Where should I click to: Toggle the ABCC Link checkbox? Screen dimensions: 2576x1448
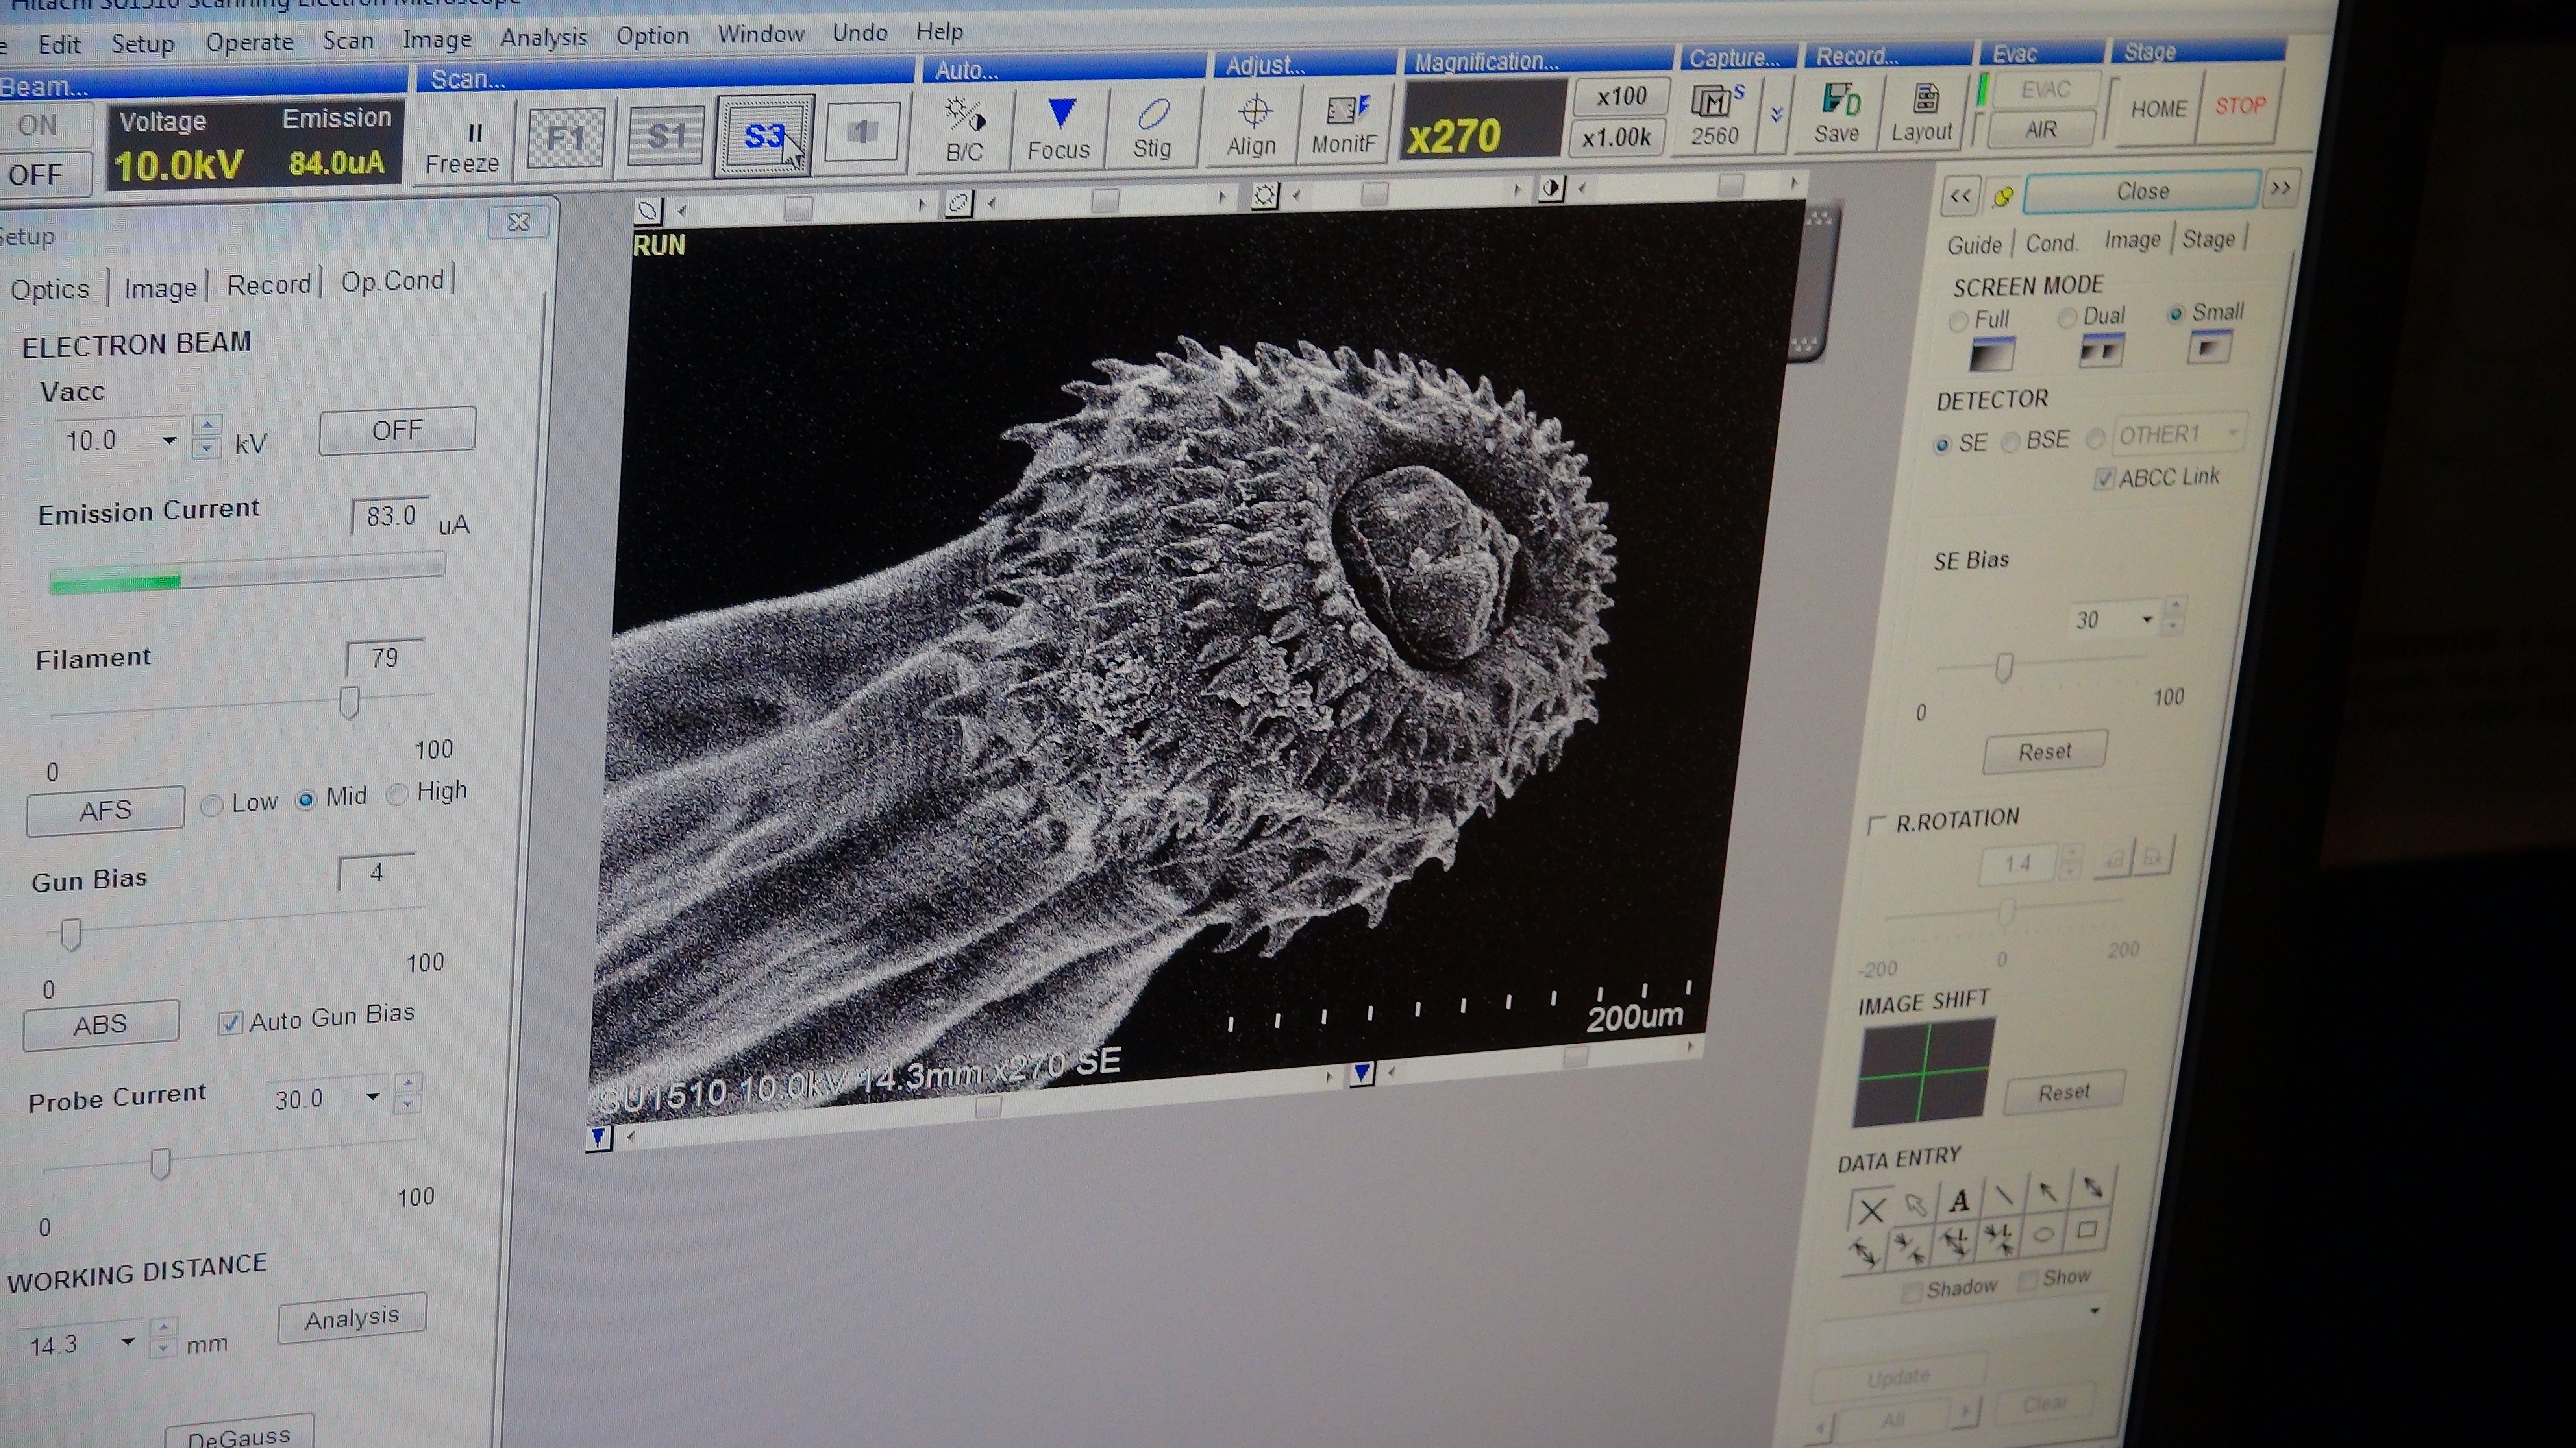2104,479
